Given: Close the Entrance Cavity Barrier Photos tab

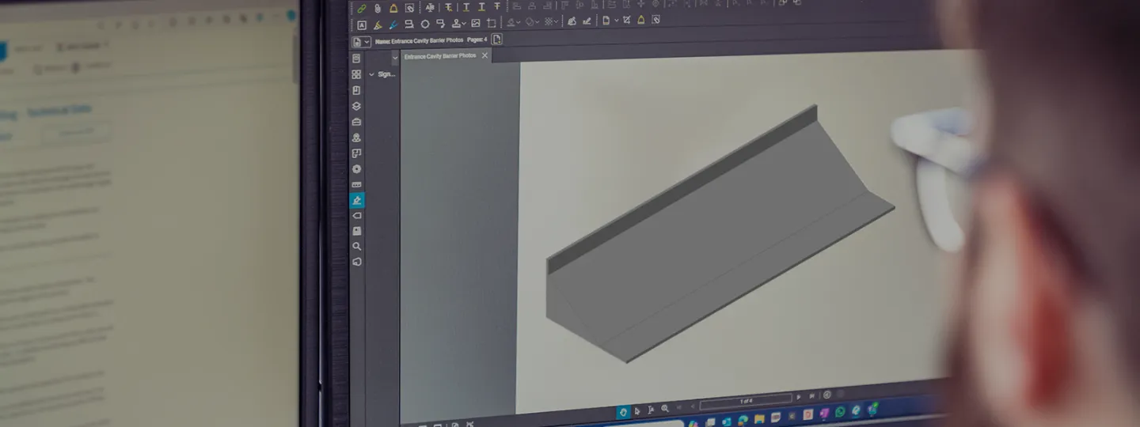Looking at the screenshot, I should point(484,55).
